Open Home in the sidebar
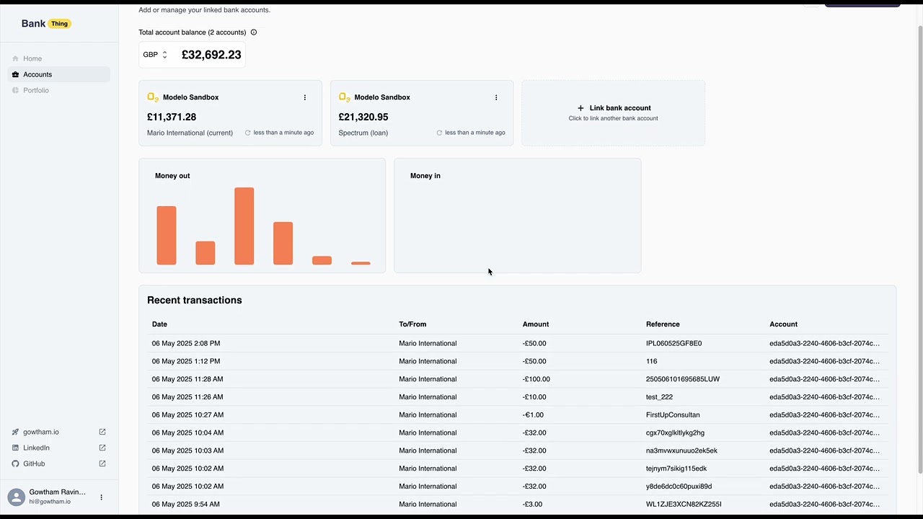923x519 pixels. coord(58,58)
